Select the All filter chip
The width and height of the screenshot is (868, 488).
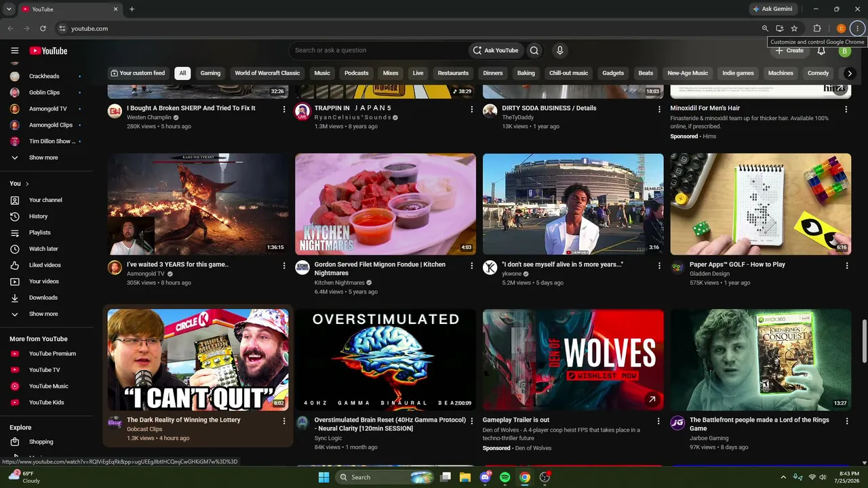coord(182,73)
